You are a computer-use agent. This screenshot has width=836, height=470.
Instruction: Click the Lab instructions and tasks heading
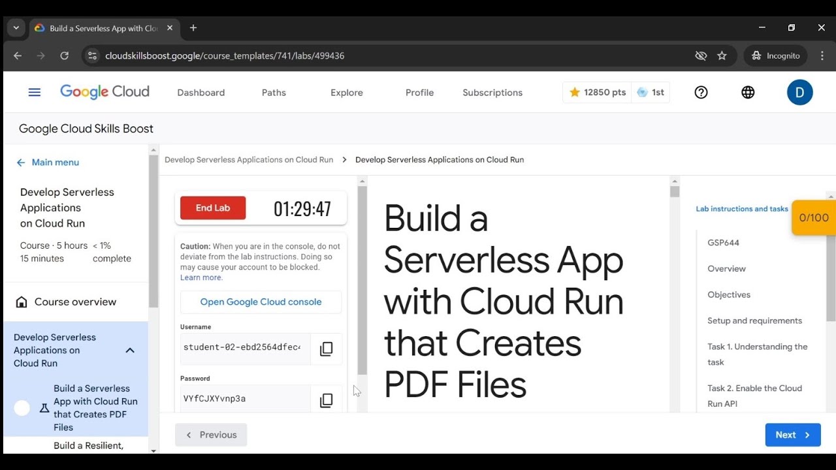(x=742, y=209)
